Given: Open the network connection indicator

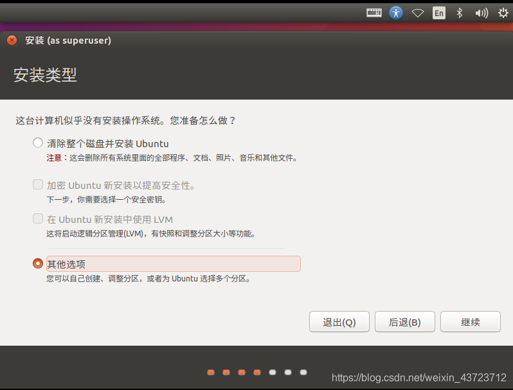Looking at the screenshot, I should coord(418,13).
